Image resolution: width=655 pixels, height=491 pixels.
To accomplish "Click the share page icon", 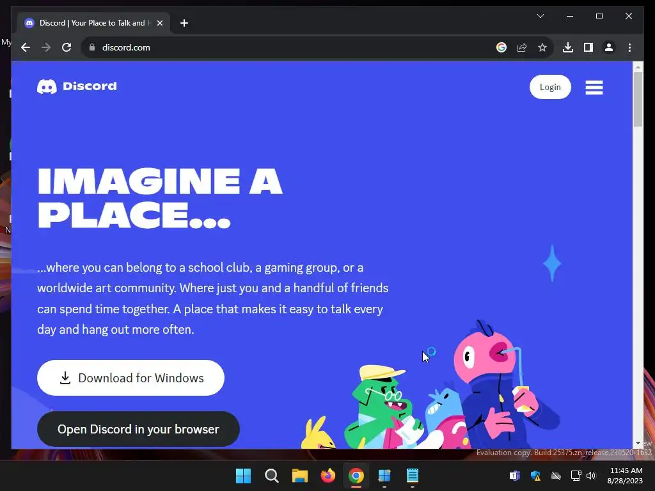I will [522, 47].
